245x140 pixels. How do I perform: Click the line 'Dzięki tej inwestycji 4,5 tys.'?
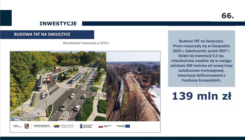202,56
